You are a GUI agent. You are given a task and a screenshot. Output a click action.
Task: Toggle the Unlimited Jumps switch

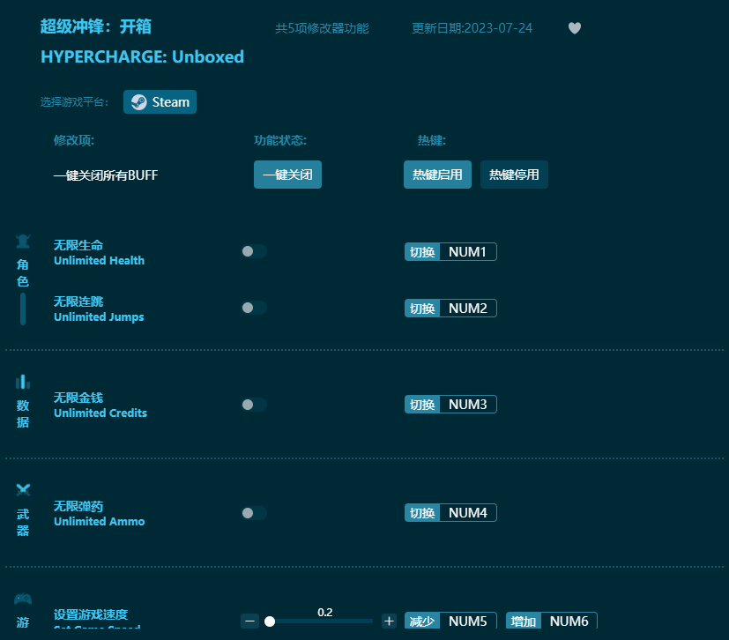coord(253,308)
